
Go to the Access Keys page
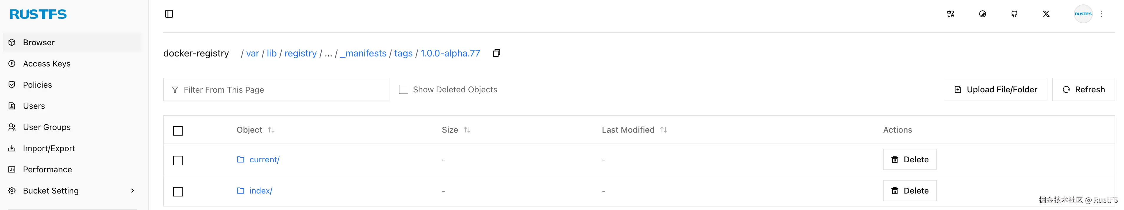point(47,64)
